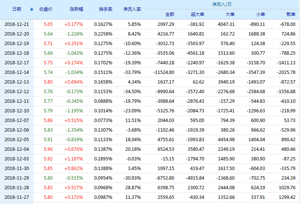The height and width of the screenshot is (204, 301).
Task: Select the 超大单 sub-column header
Action: [198, 14]
